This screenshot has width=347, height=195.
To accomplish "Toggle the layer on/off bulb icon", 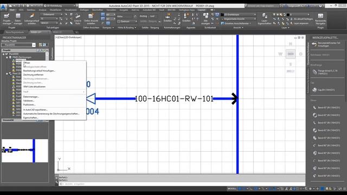I will pos(274,15).
